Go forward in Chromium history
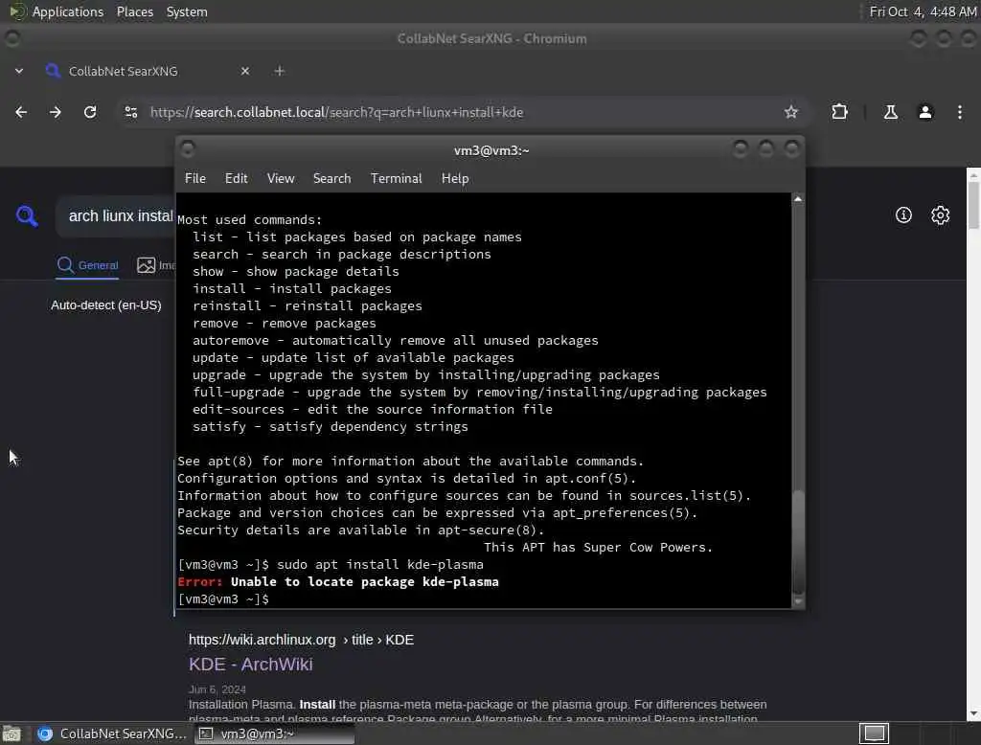The width and height of the screenshot is (981, 745). pyautogui.click(x=56, y=112)
